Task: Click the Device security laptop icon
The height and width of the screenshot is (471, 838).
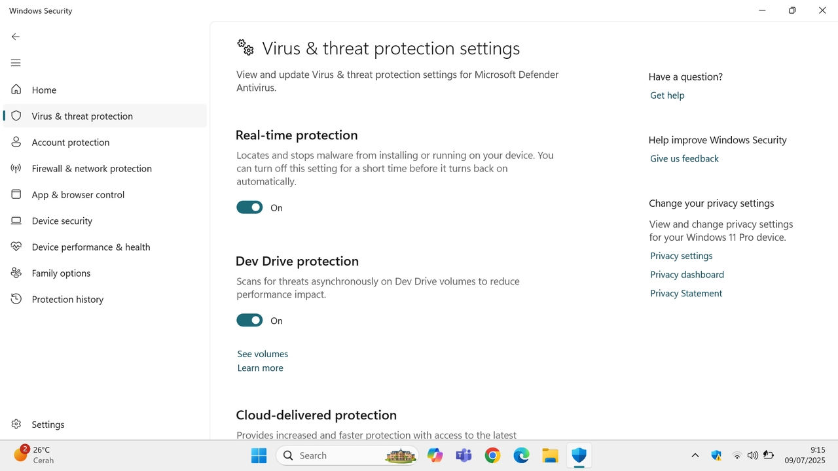Action: [x=16, y=220]
